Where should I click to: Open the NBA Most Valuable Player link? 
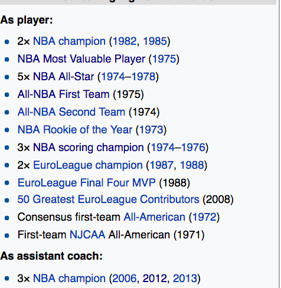[x=81, y=59]
